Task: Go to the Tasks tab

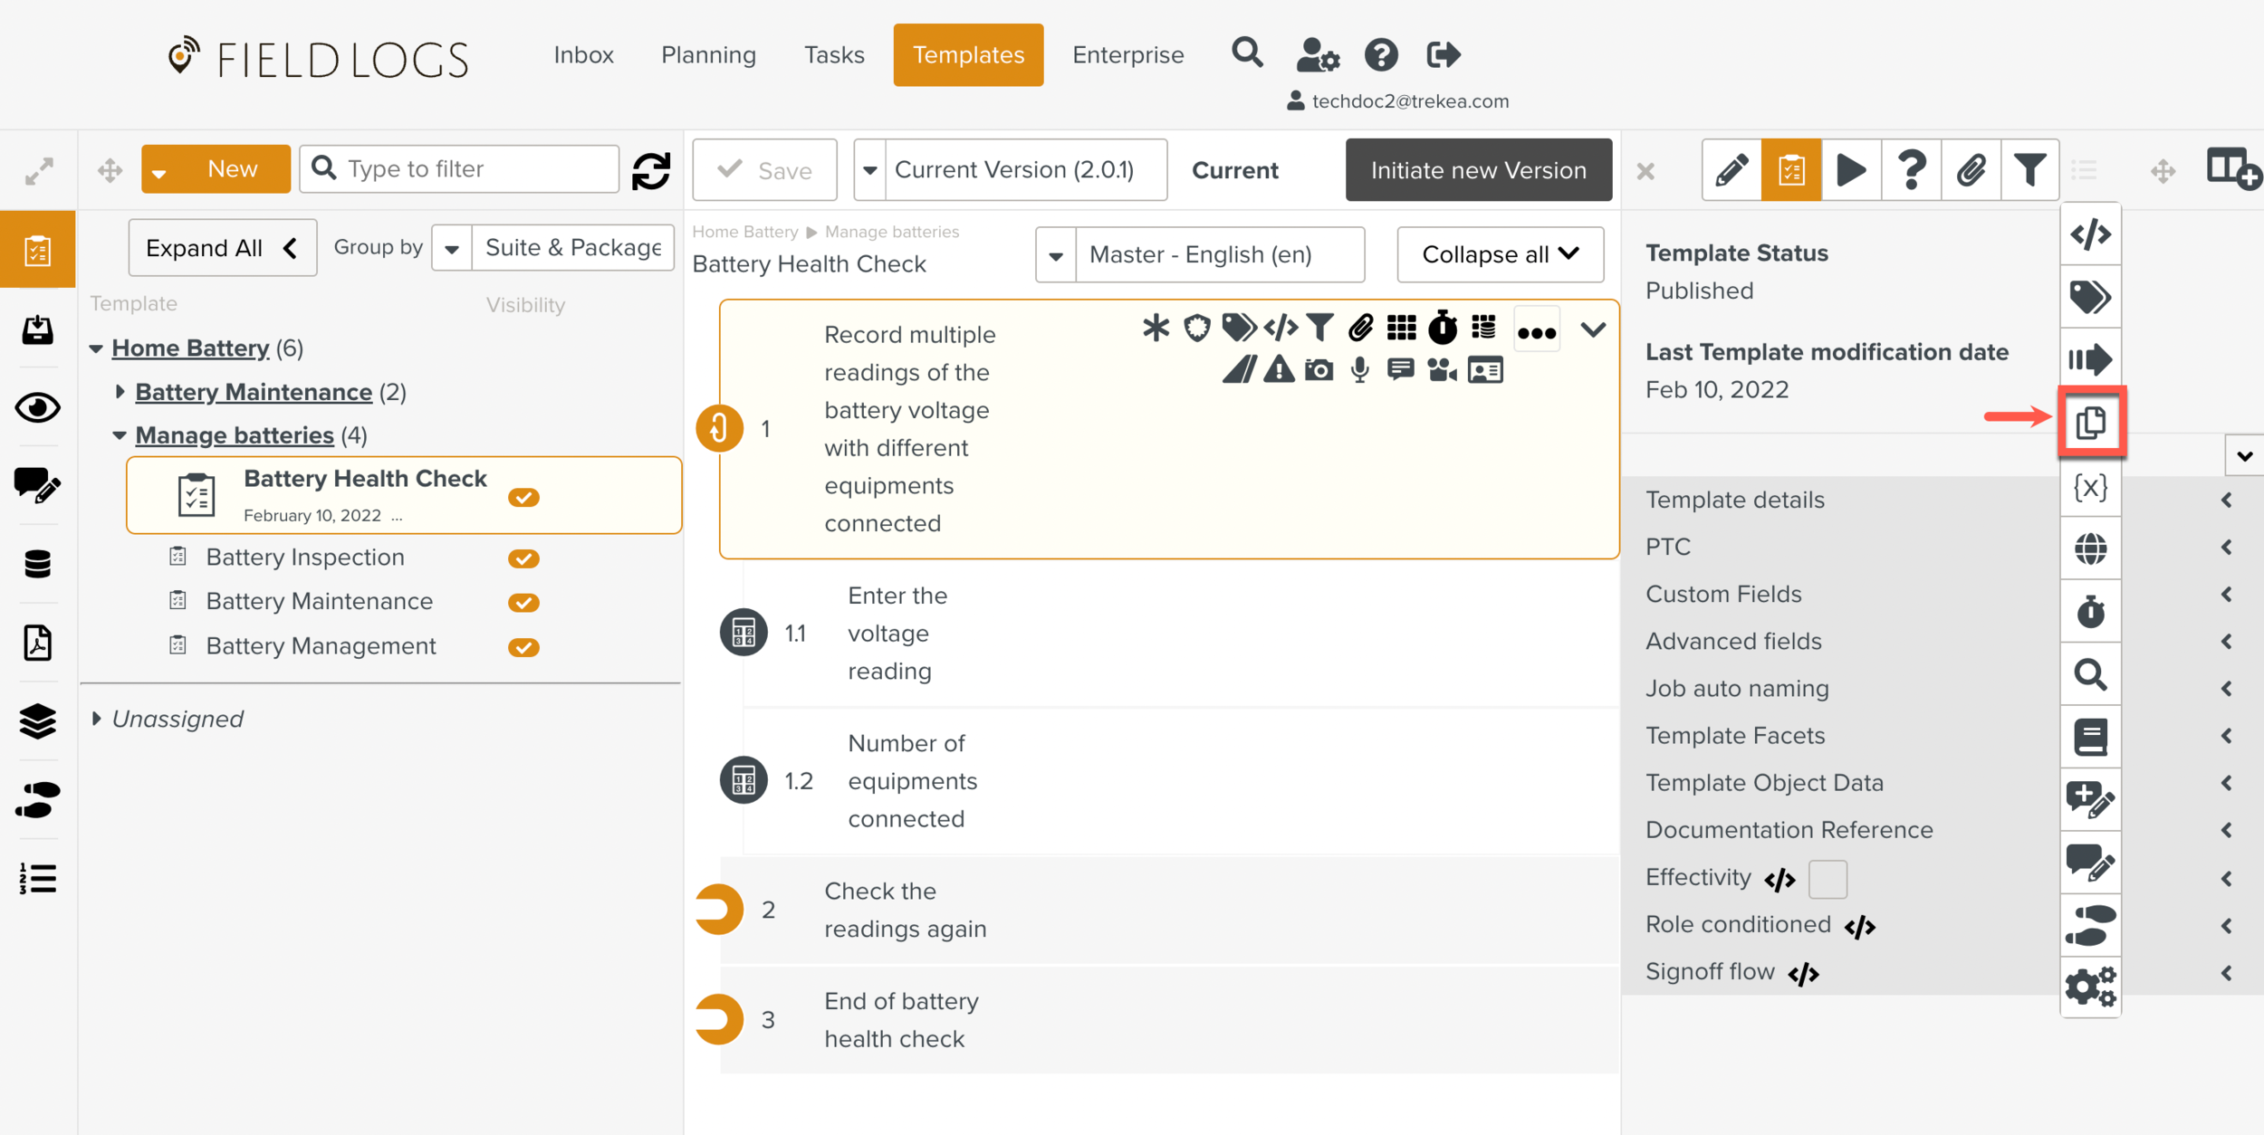Action: pos(834,54)
